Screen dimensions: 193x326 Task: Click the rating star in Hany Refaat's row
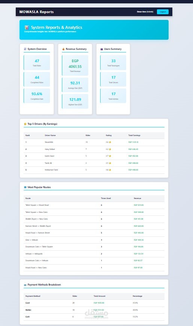click(110, 149)
